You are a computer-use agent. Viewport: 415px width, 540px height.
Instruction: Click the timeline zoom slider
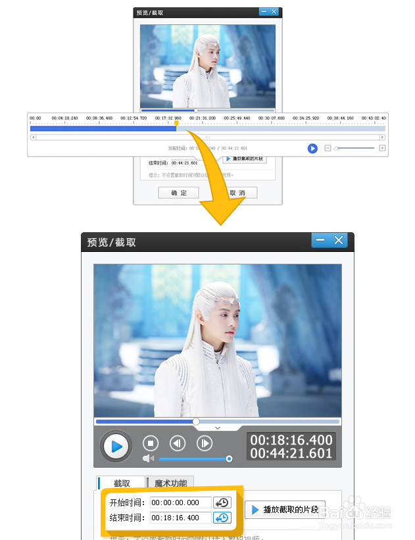(x=354, y=148)
